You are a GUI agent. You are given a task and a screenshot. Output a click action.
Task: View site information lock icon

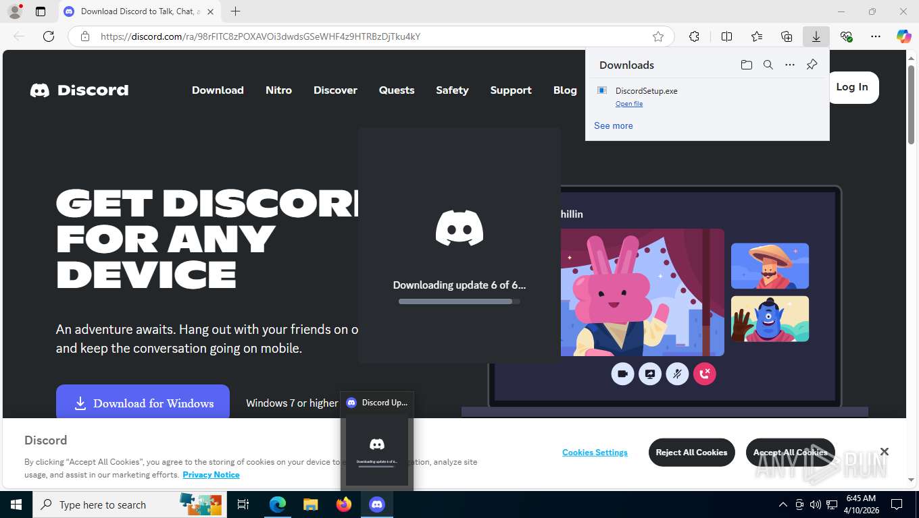(85, 36)
